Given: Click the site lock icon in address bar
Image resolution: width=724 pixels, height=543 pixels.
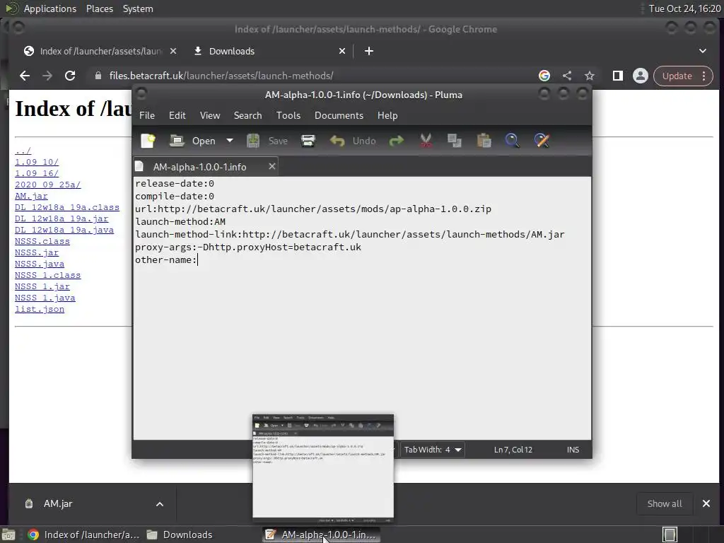Looking at the screenshot, I should pyautogui.click(x=98, y=76).
